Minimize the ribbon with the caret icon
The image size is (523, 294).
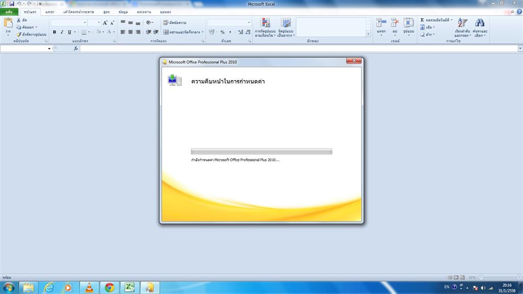pyautogui.click(x=512, y=12)
